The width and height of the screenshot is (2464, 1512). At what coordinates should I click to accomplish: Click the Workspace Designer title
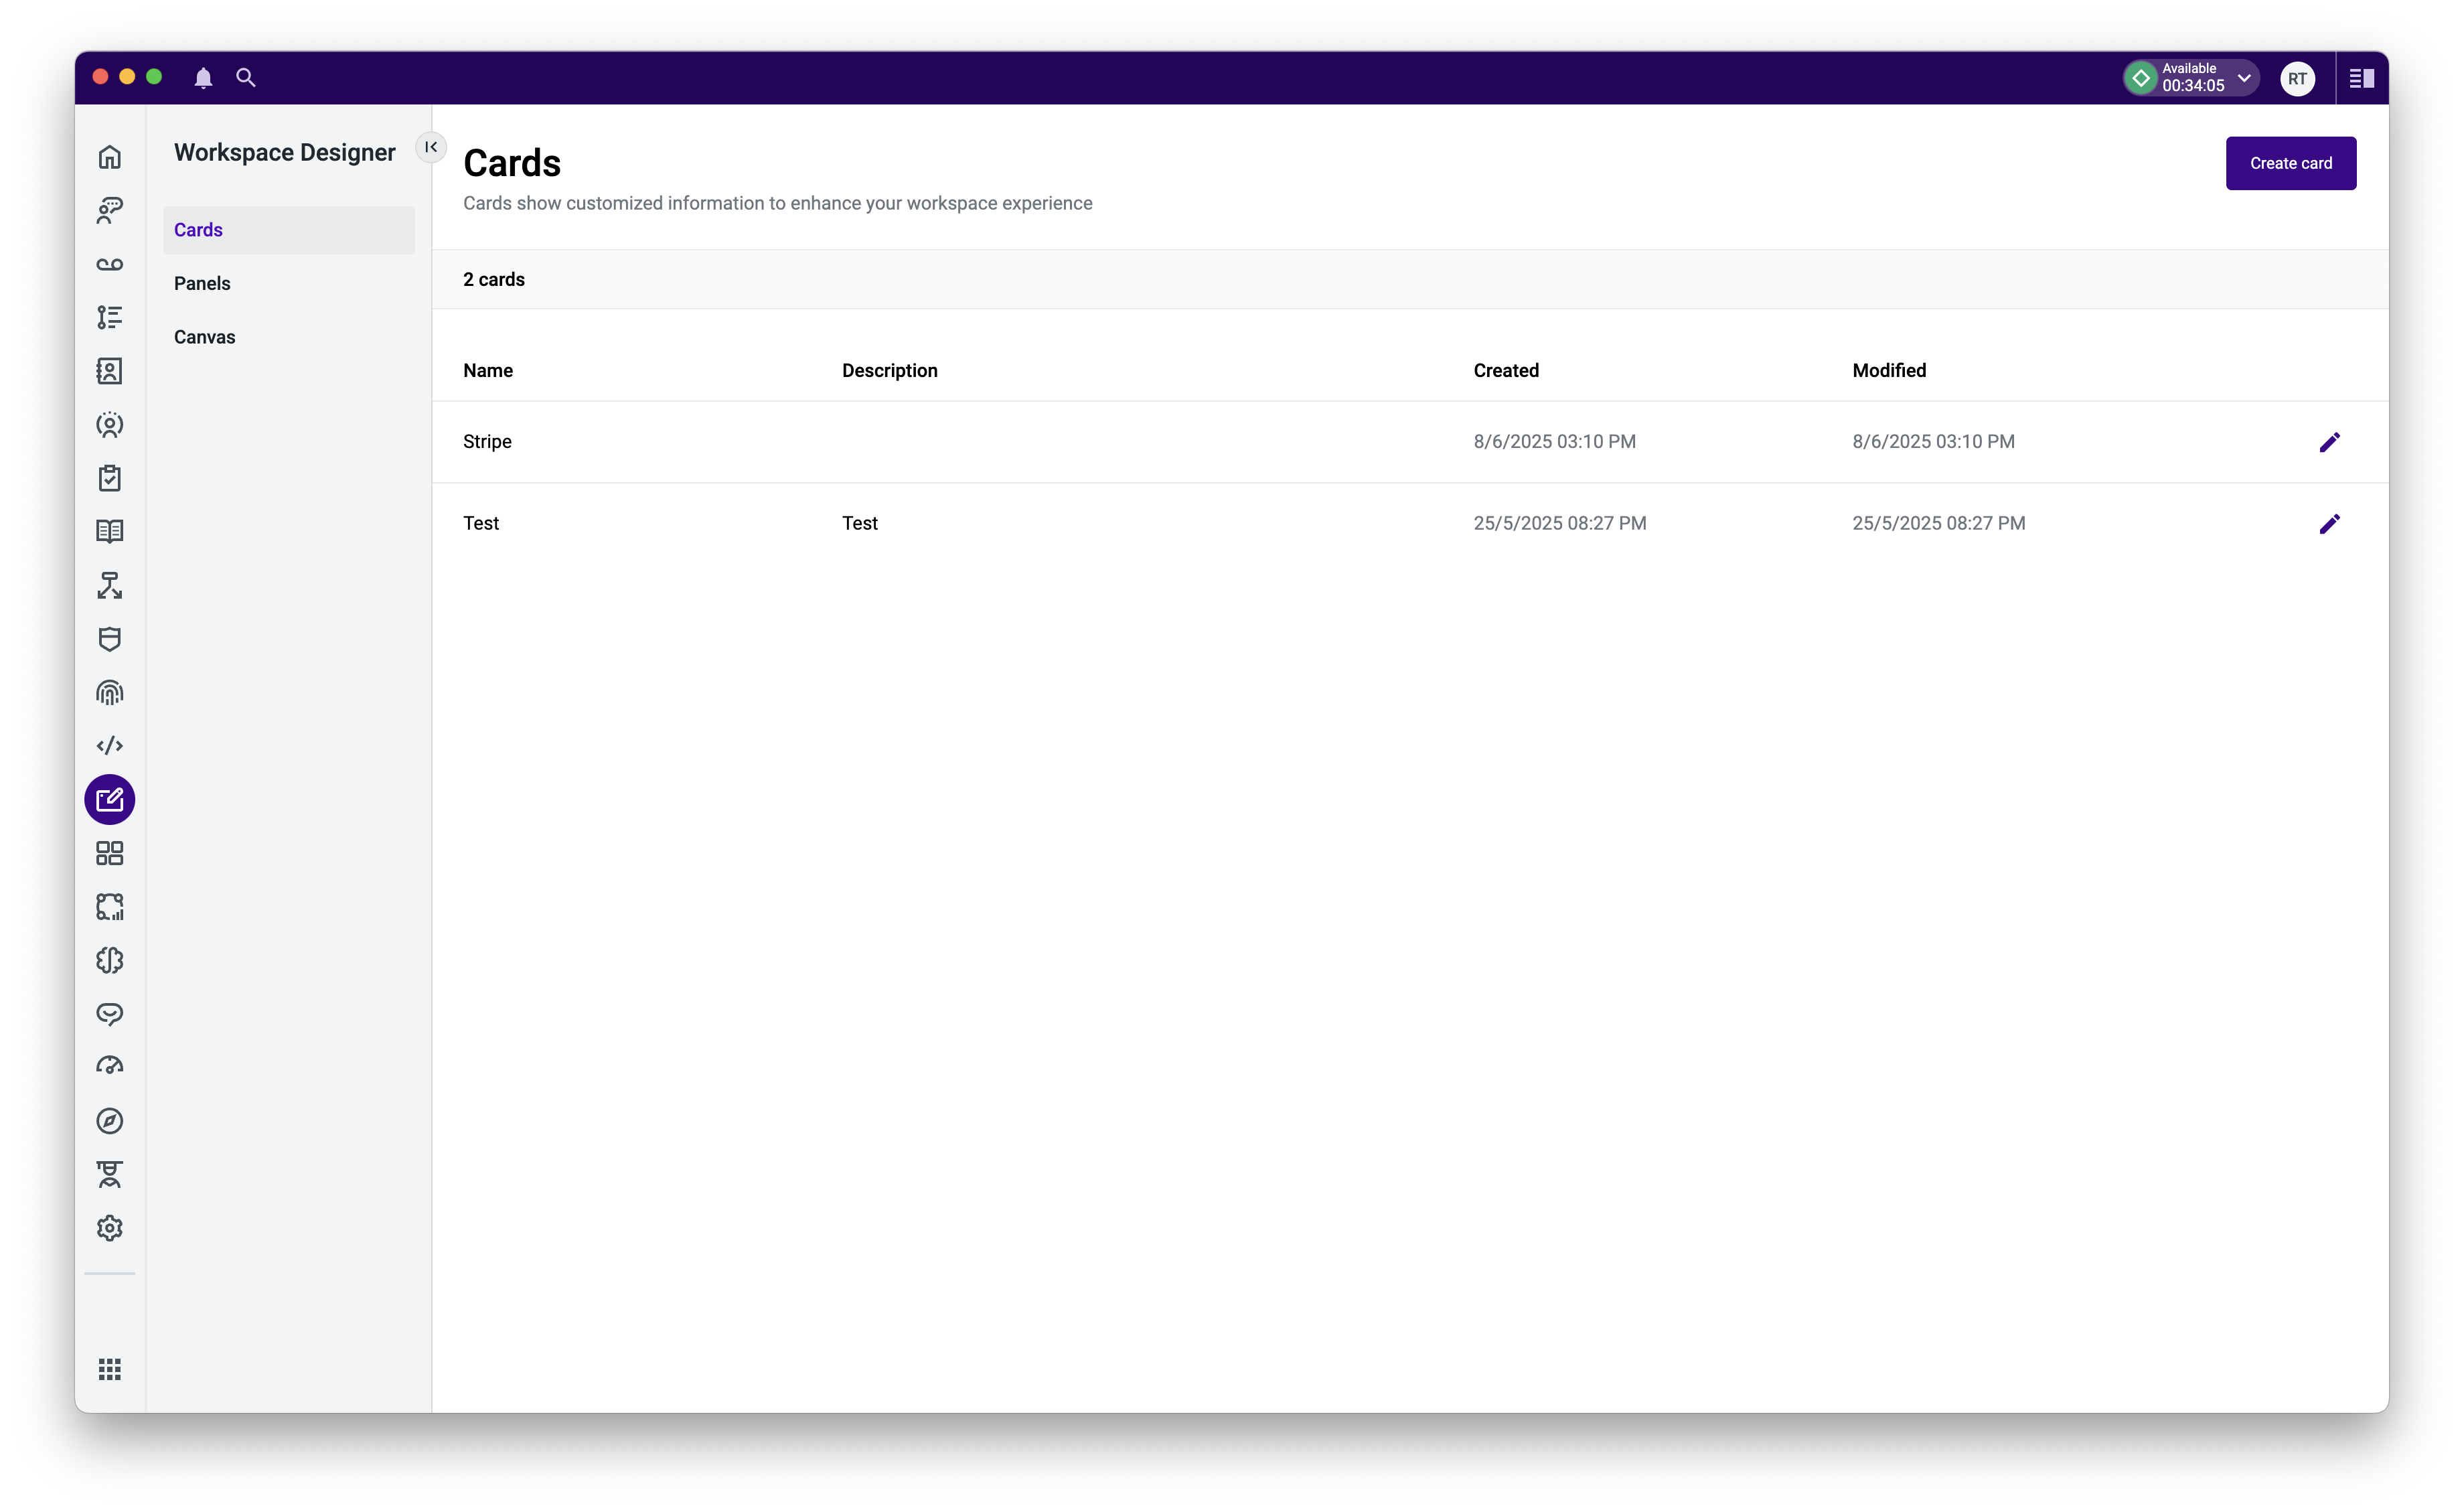(x=285, y=153)
